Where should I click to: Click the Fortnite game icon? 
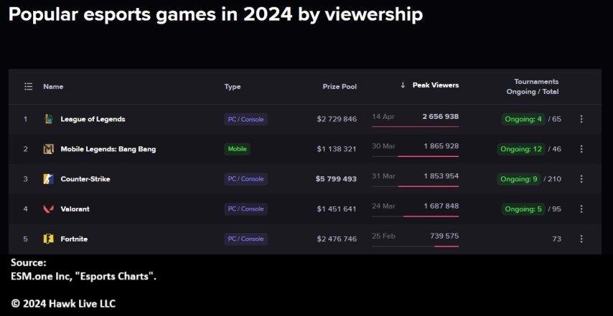[48, 239]
